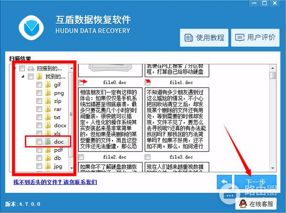This screenshot has height=213, width=286.
Task: Open the file2.doc preview starting 相信朋友们
Action: point(110,120)
